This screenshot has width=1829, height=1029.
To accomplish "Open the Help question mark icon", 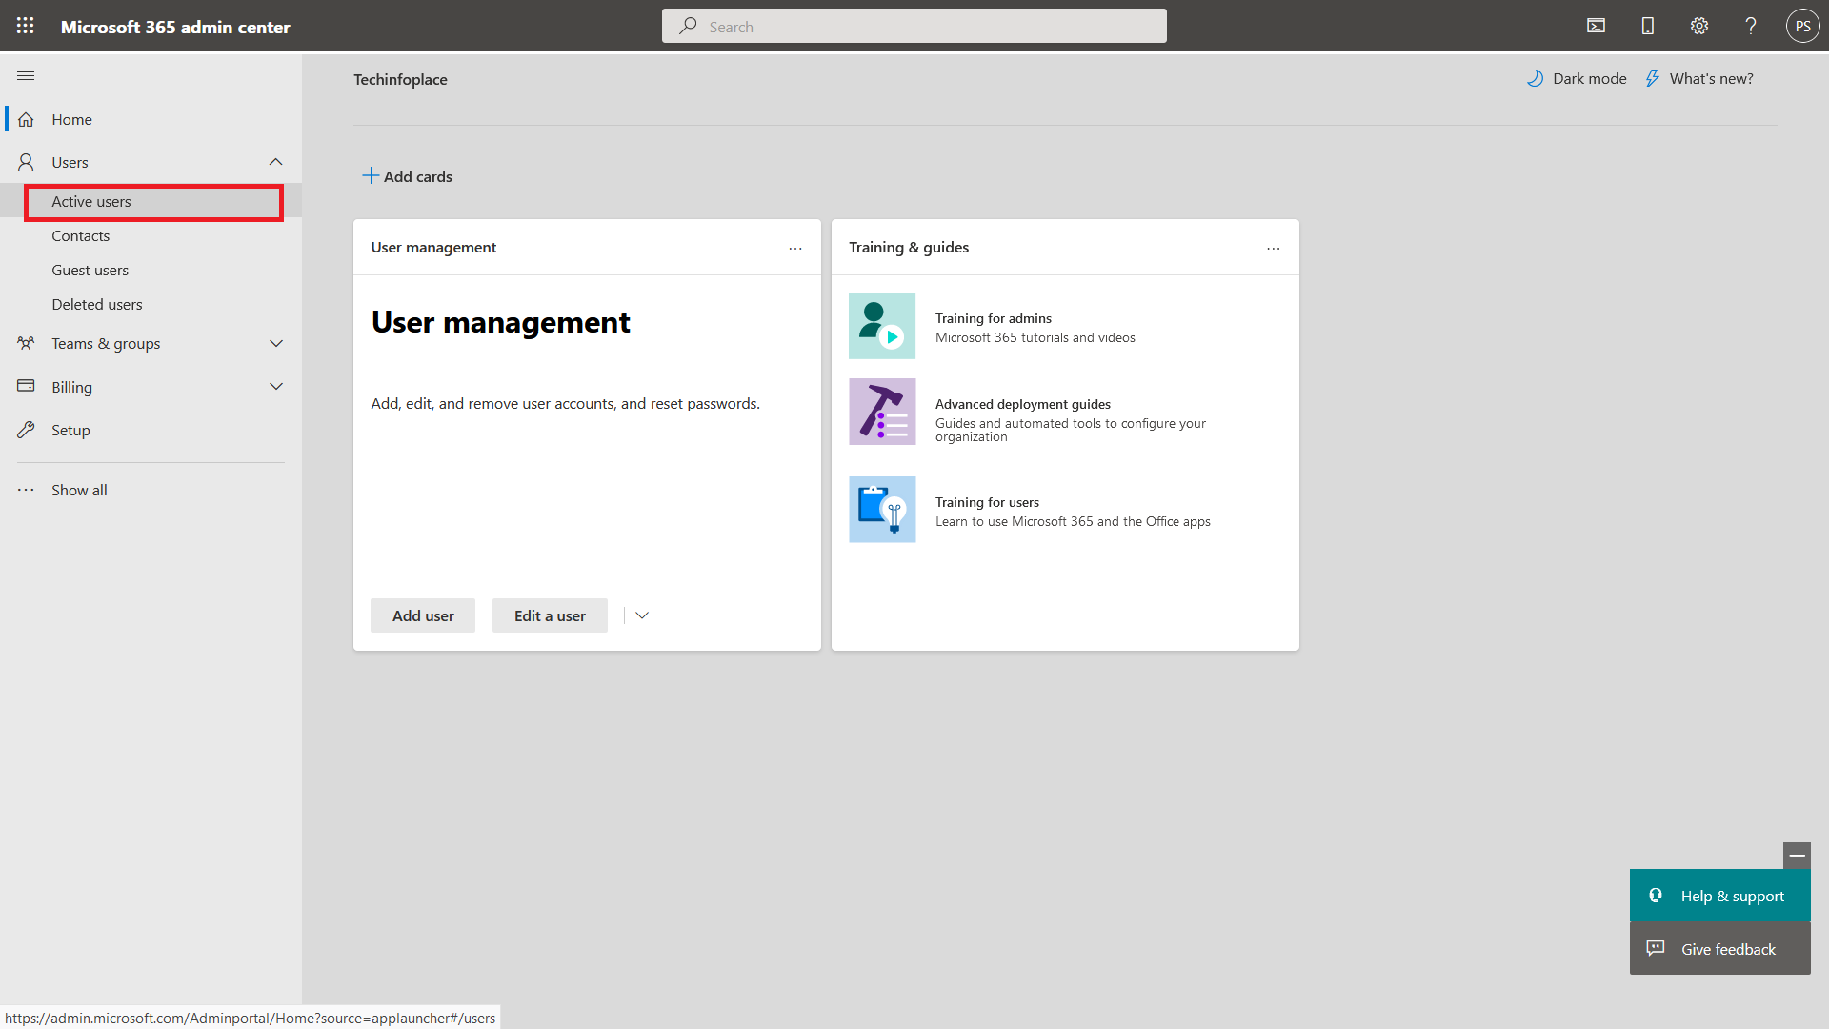I will point(1751,26).
